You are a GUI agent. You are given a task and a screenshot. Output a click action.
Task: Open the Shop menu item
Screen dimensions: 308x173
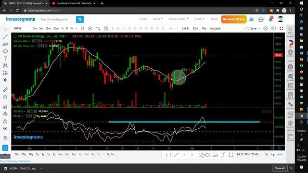point(214,19)
